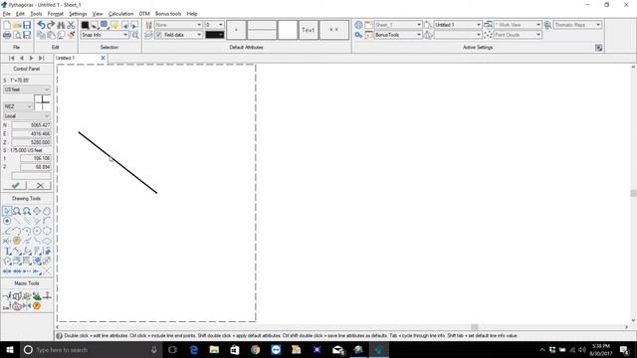This screenshot has width=637, height=358.
Task: Close the Untitled 1 tab
Action: pos(103,58)
